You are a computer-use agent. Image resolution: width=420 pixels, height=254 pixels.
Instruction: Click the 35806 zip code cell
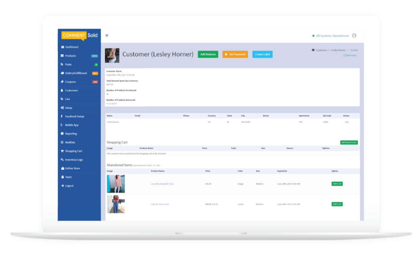click(325, 122)
